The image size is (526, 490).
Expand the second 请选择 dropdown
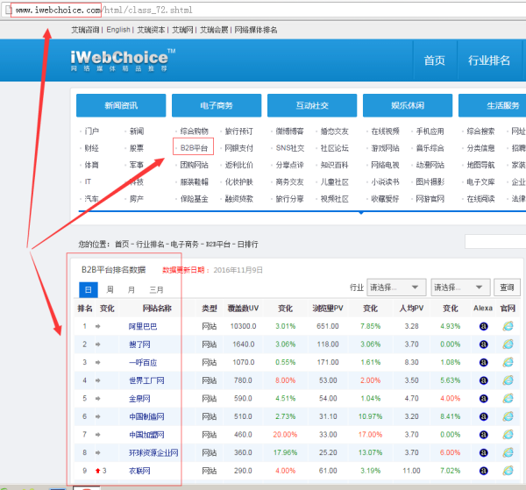click(458, 287)
